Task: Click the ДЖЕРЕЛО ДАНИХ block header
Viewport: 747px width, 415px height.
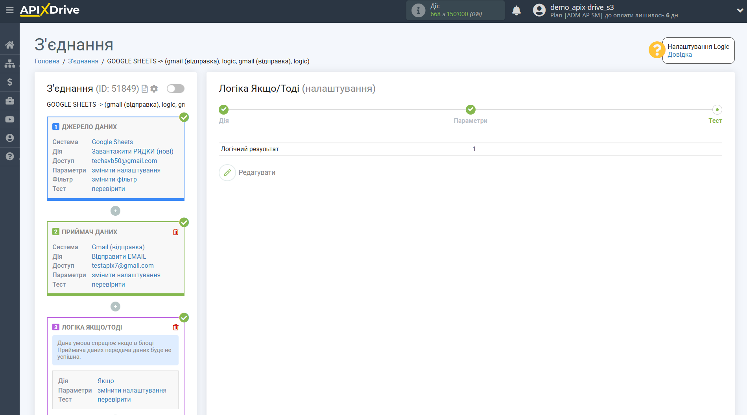Action: [x=89, y=127]
